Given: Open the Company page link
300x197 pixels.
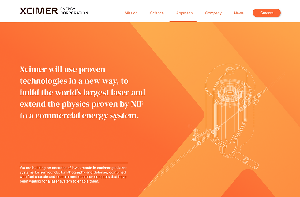Looking at the screenshot, I should [x=213, y=13].
